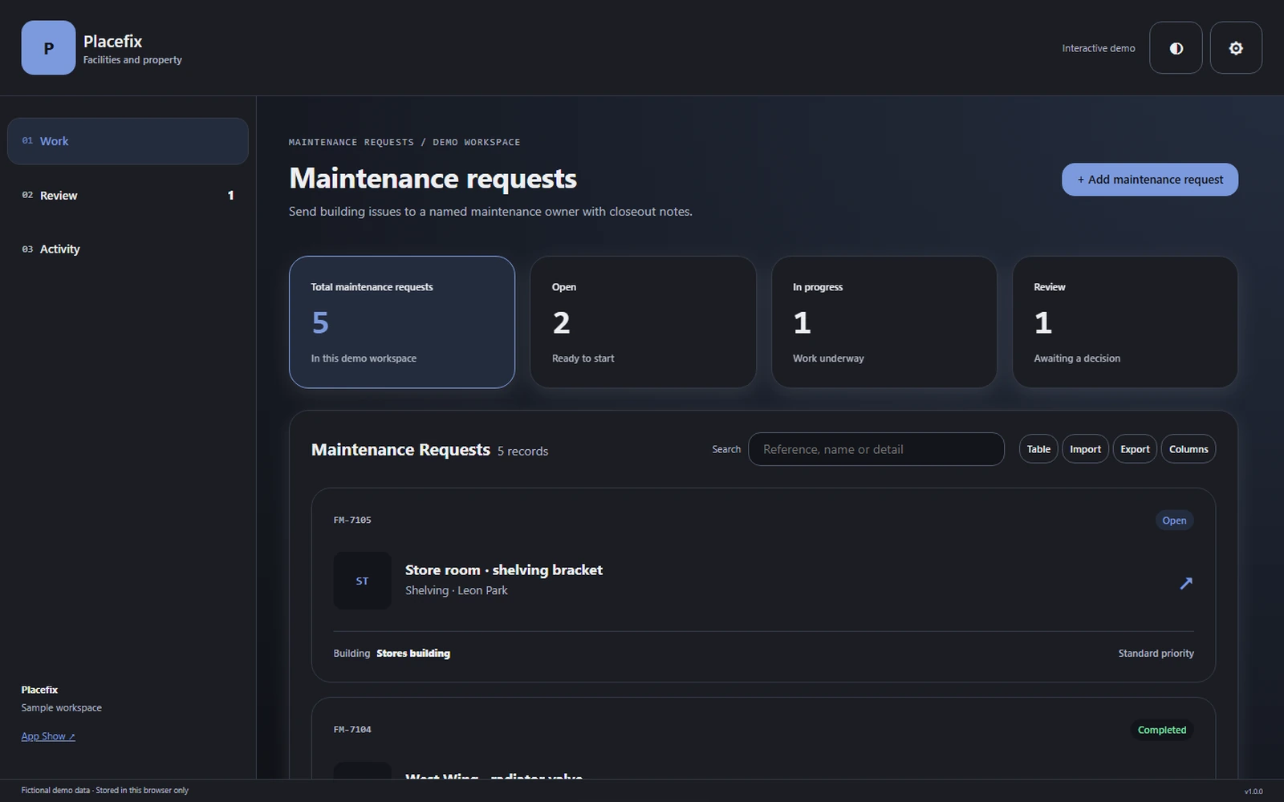Click the Store room · shelving bracket title
This screenshot has height=802, width=1284.
[503, 570]
